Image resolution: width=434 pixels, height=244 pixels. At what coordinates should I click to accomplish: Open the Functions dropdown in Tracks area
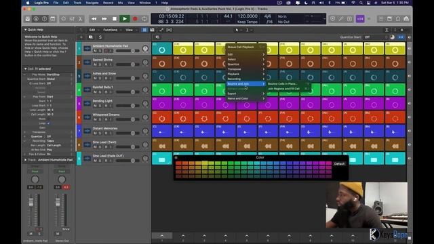coord(111,30)
